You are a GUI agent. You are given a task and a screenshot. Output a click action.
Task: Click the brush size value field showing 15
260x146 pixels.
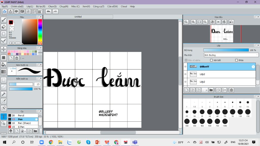coord(38,84)
